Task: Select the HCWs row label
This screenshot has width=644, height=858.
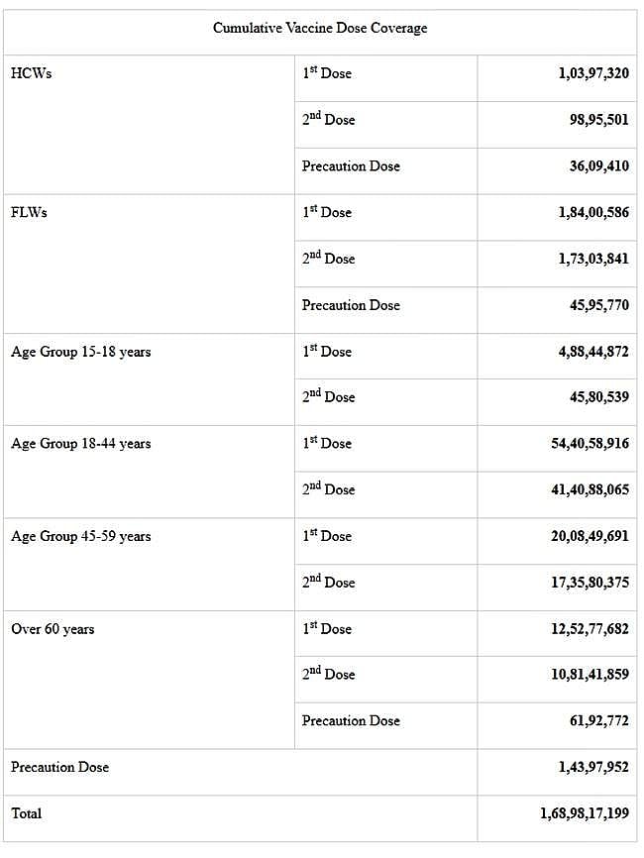Action: click(31, 73)
